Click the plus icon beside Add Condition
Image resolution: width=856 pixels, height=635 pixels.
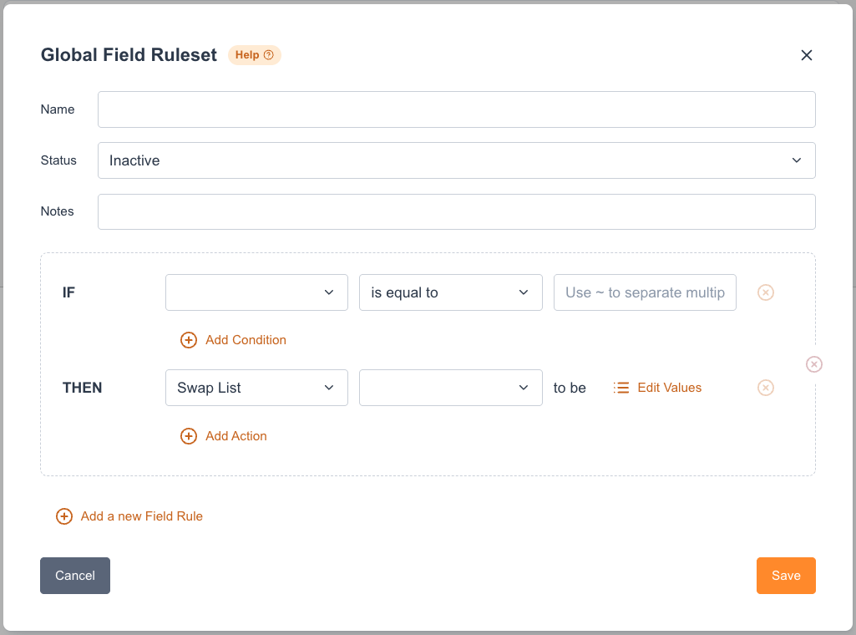tap(189, 340)
